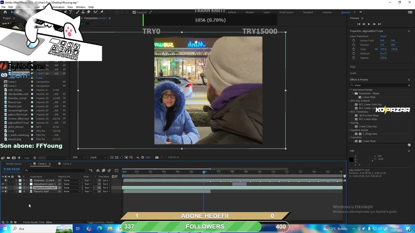415x233 pixels.
Task: Select the Clone Stamp tool
Action: click(83, 12)
